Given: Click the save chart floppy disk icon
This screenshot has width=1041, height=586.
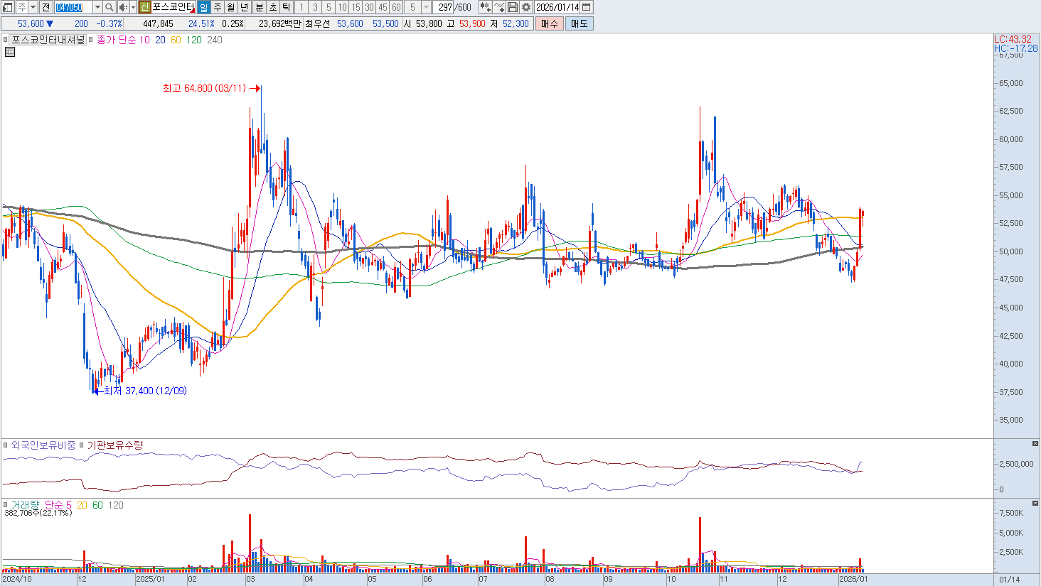Looking at the screenshot, I should click(x=513, y=7).
